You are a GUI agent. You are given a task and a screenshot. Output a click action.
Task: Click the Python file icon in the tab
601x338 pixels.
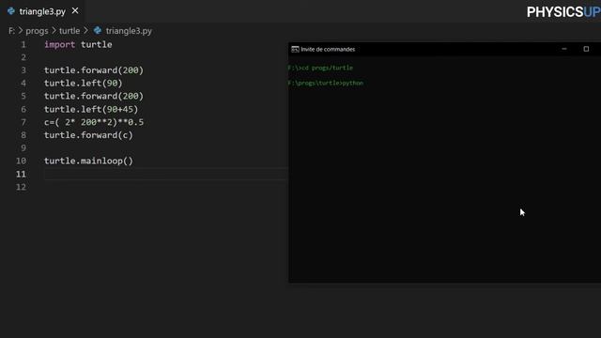tap(11, 11)
